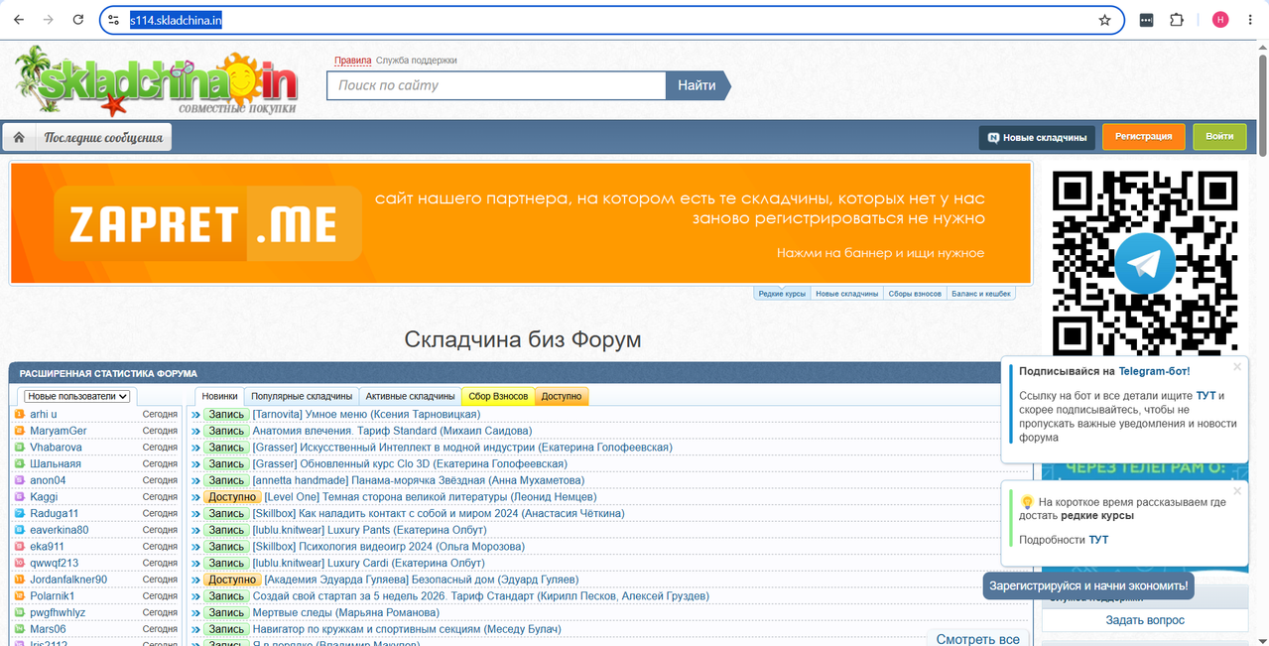Screen dimensions: 1269x646
Task: Click the arrow icon before Безопасный дом row
Action: [x=195, y=580]
